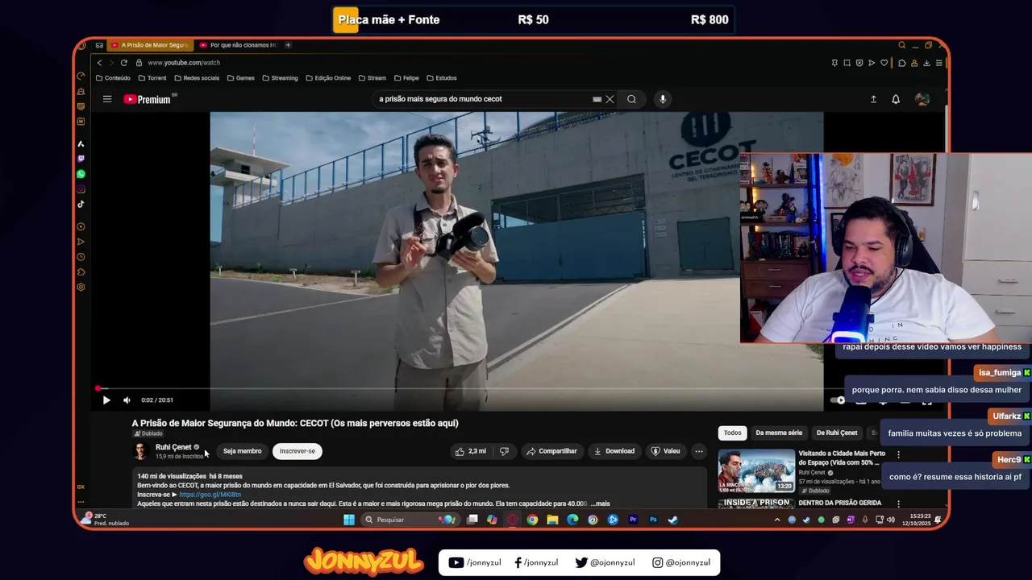Open the YouTube create/upload icon
The image size is (1032, 580).
873,99
